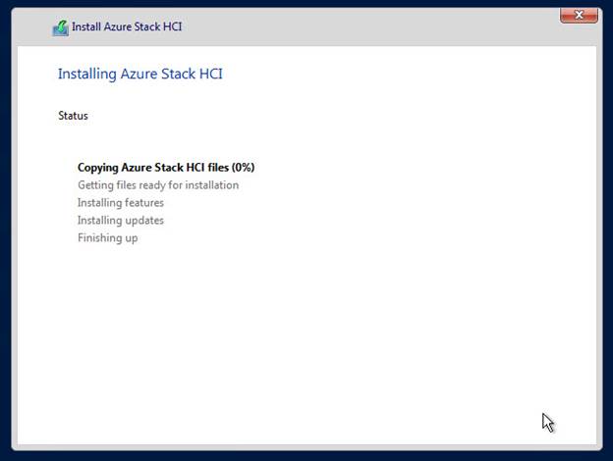This screenshot has height=461, width=613.
Task: Select Getting files ready for installation step
Action: 158,185
